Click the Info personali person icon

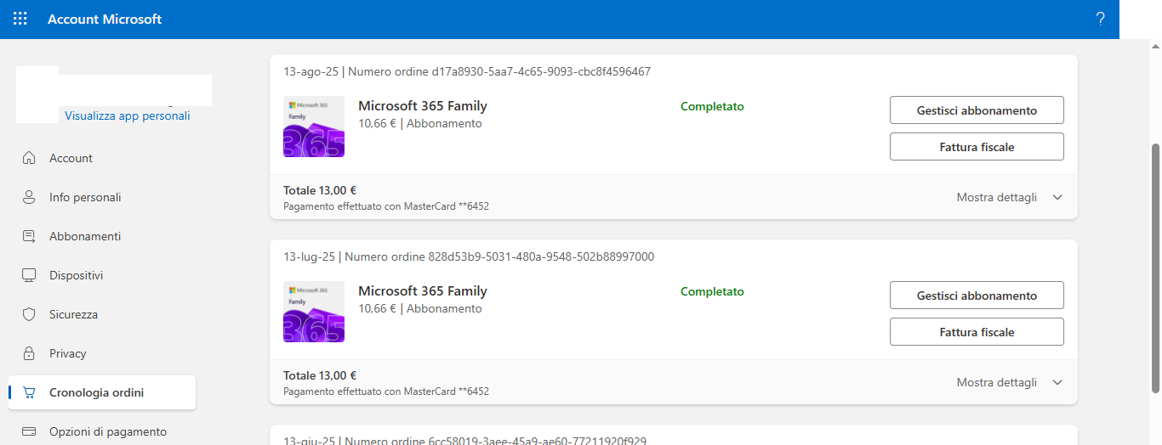click(x=29, y=197)
